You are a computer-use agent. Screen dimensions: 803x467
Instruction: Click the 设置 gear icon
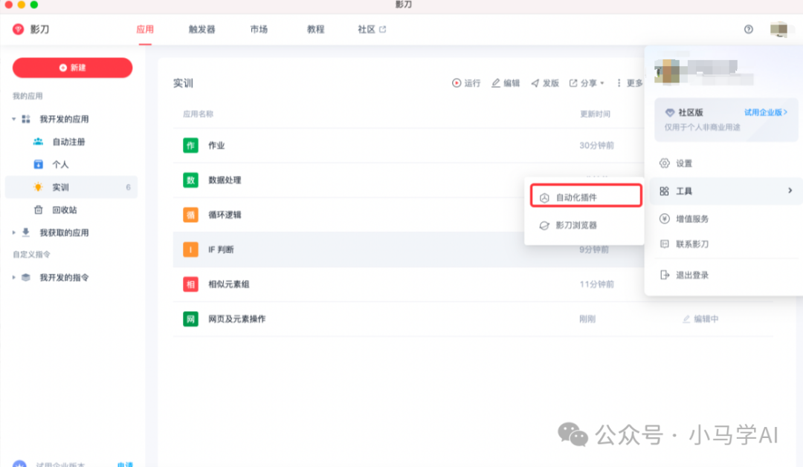(664, 163)
